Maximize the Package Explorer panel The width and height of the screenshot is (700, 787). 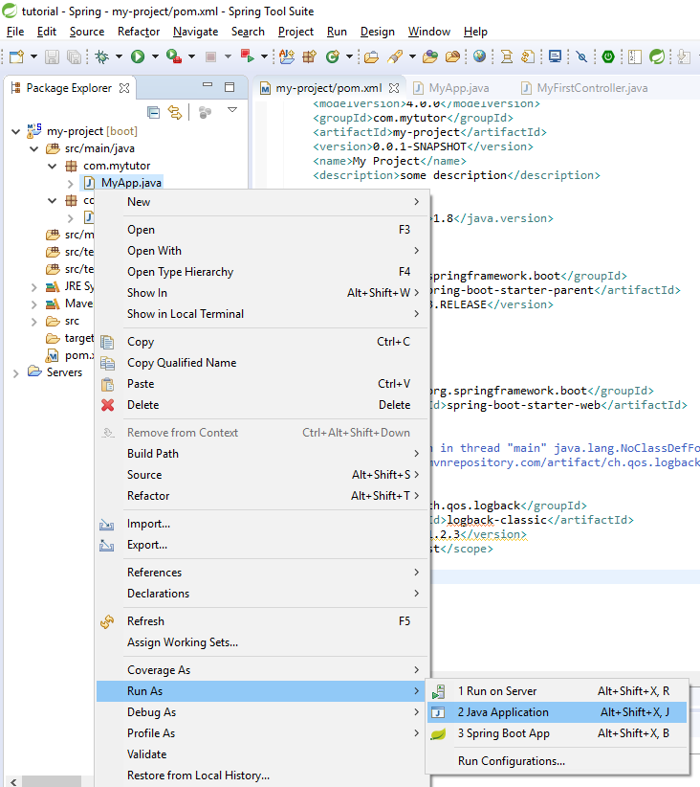[x=230, y=87]
